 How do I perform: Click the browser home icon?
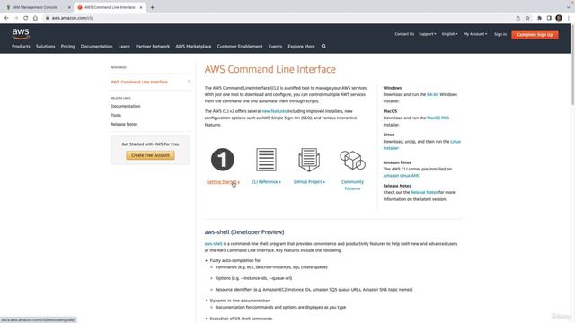click(x=35, y=18)
